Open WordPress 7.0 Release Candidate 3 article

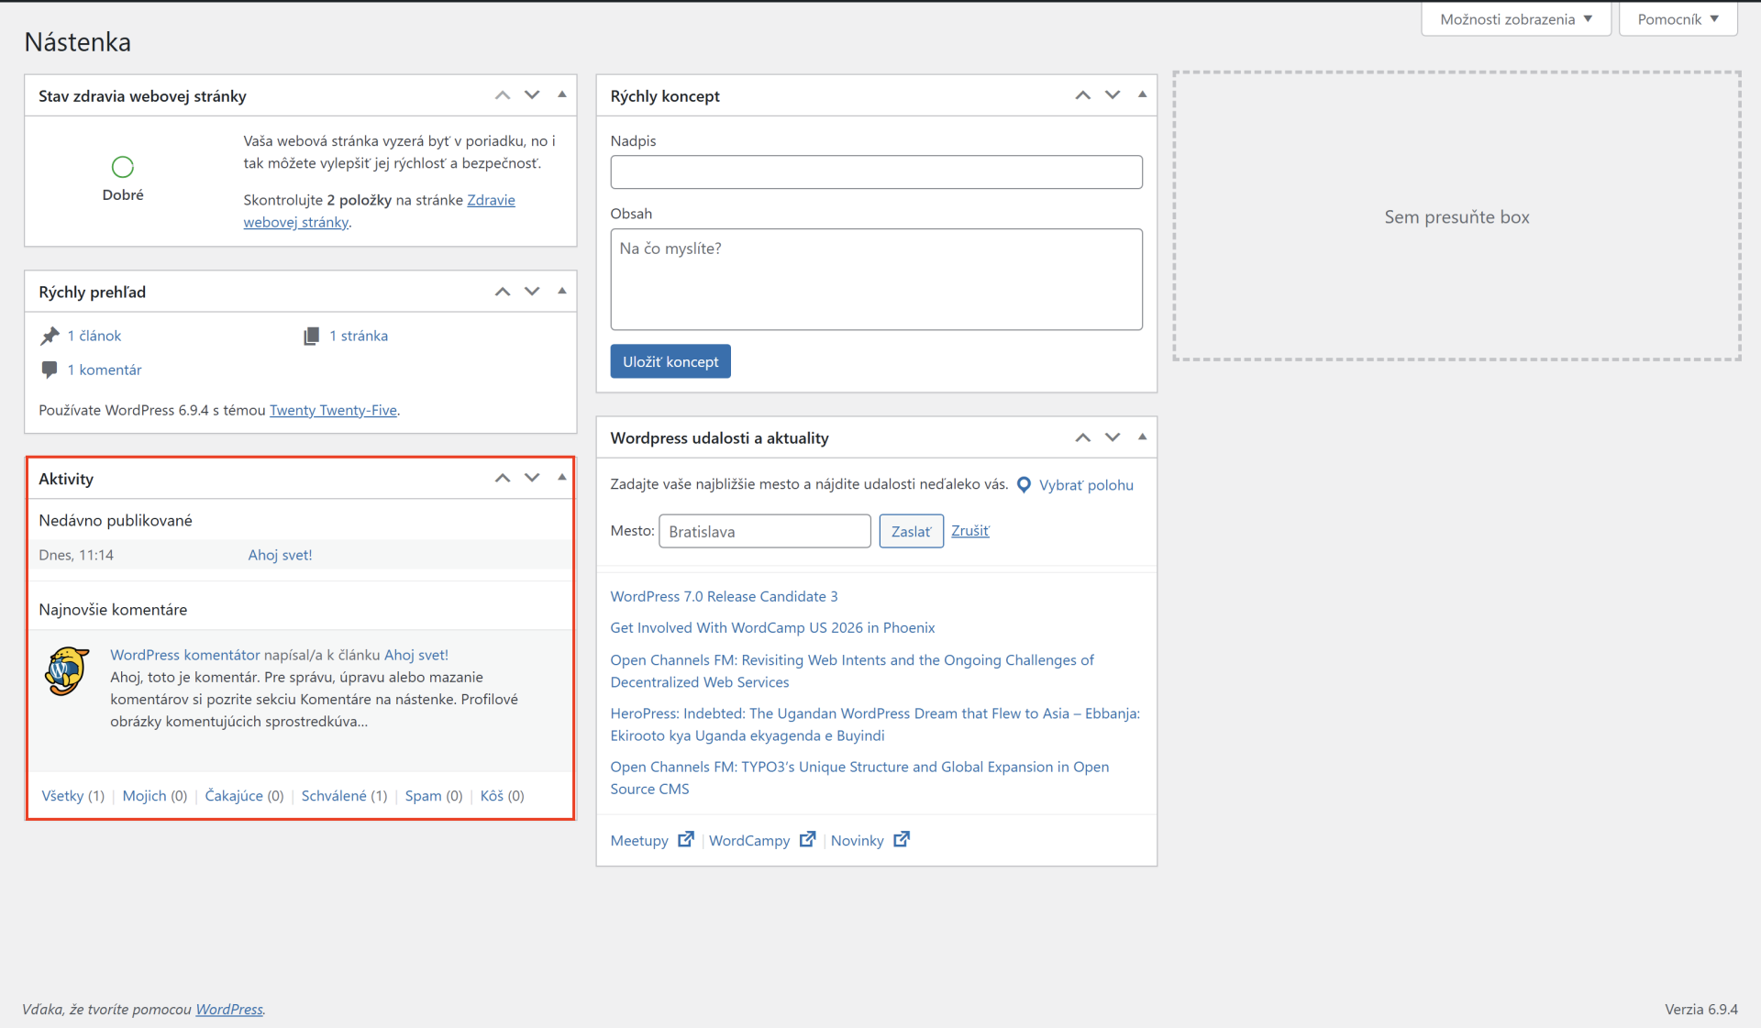tap(724, 596)
